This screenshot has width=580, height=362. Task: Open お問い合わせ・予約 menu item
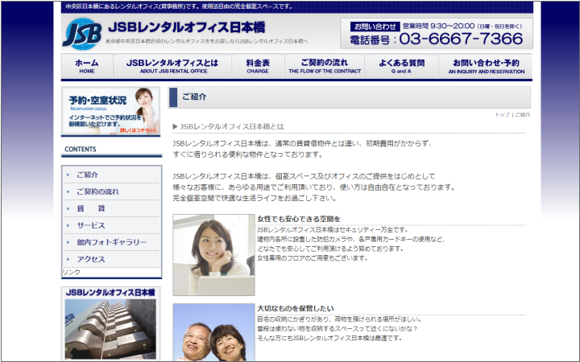[486, 66]
